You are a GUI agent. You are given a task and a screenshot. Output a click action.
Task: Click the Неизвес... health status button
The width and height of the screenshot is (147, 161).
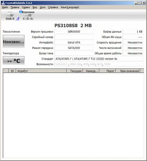click(x=14, y=41)
